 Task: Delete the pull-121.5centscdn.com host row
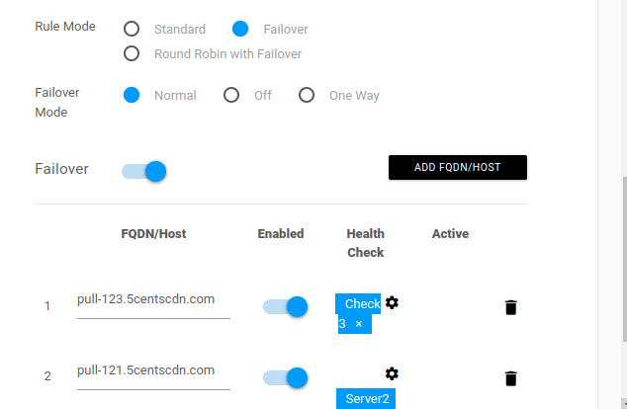point(510,378)
